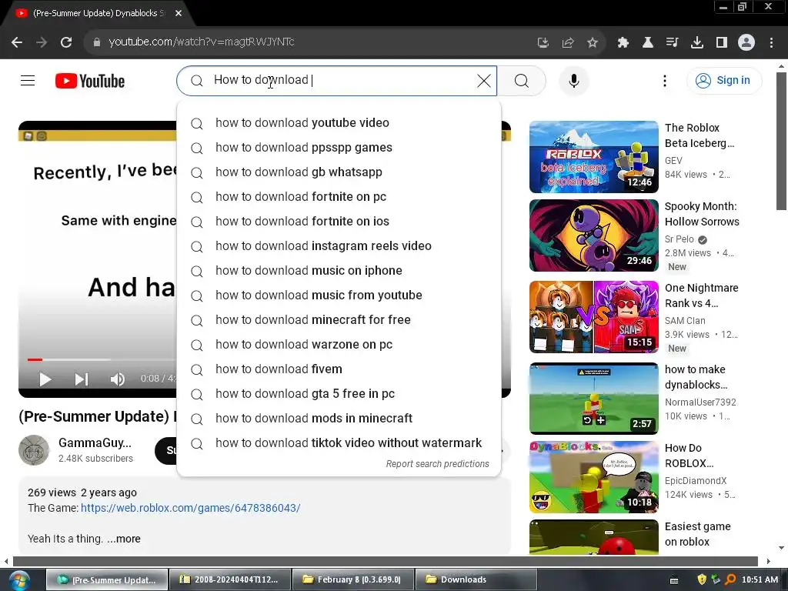Bookmark this page with the star icon
Image resolution: width=788 pixels, height=591 pixels.
coord(593,42)
